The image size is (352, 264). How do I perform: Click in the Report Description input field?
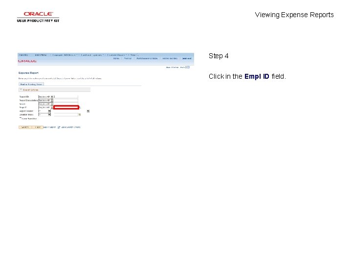tap(66, 100)
